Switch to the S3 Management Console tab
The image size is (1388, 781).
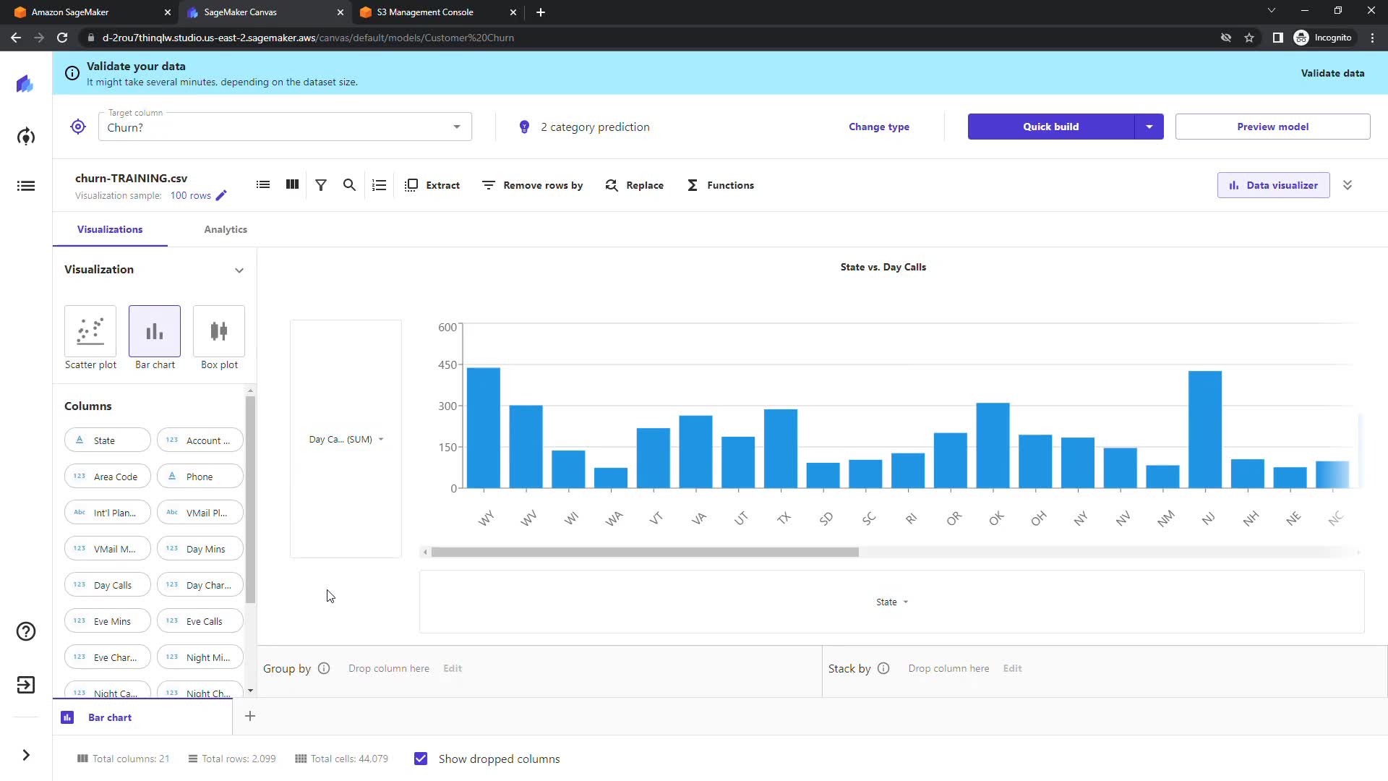(425, 12)
